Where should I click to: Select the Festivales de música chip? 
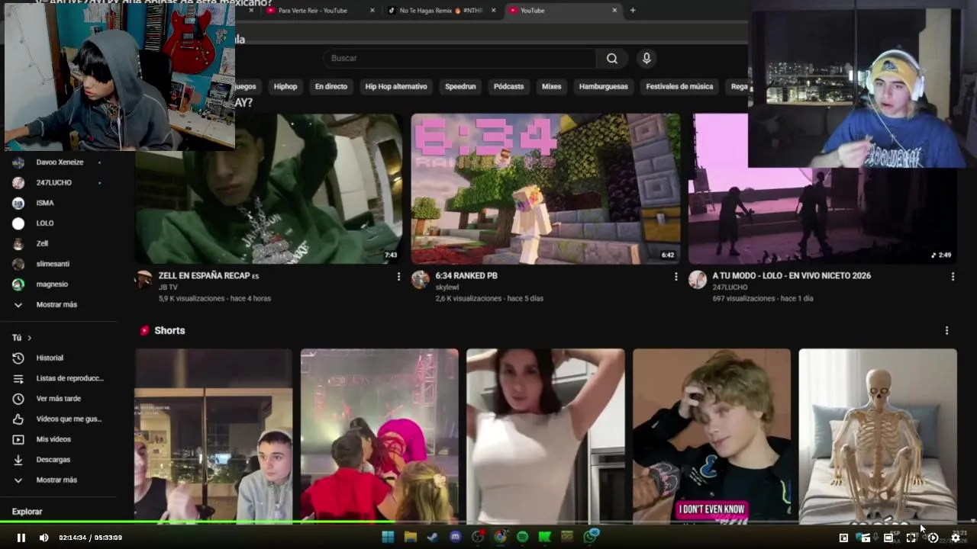pyautogui.click(x=679, y=86)
